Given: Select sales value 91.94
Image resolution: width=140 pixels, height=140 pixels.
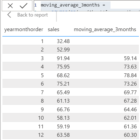Looking at the screenshot, I should 63,58.
